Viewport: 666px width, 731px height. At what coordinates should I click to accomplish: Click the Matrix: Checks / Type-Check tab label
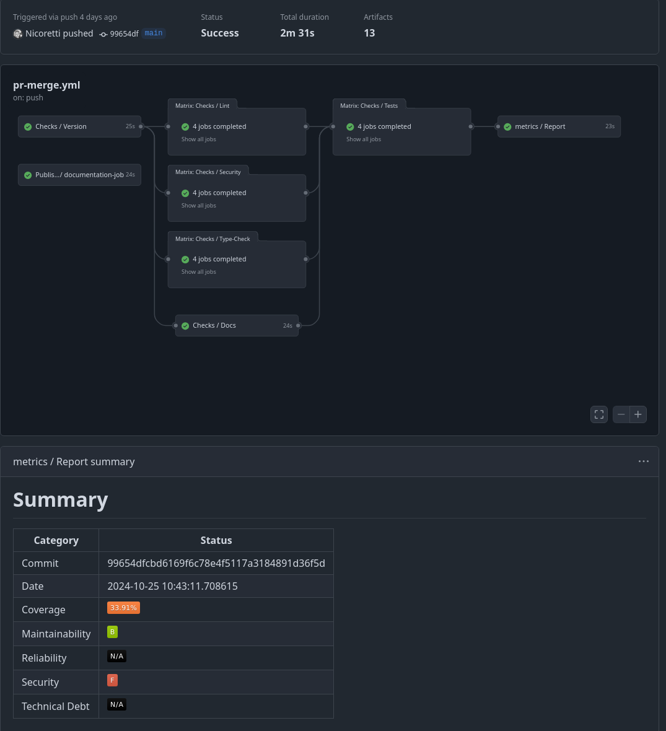click(213, 239)
